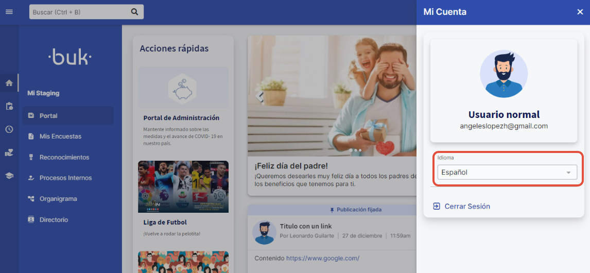590x273 pixels.
Task: Click the clock icon in the left rail
Action: pyautogui.click(x=9, y=129)
